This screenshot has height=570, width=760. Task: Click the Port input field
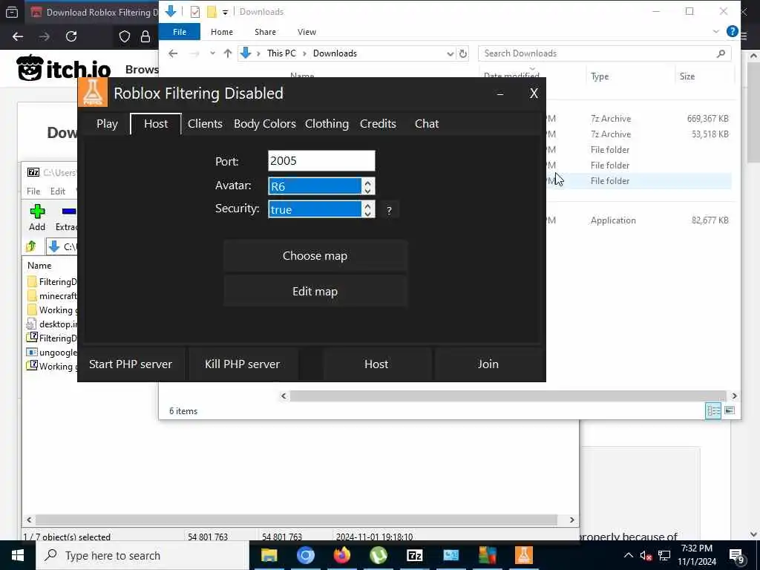[321, 161]
